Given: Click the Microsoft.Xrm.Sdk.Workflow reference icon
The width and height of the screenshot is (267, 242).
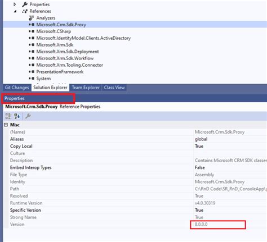Looking at the screenshot, I should tap(32, 58).
